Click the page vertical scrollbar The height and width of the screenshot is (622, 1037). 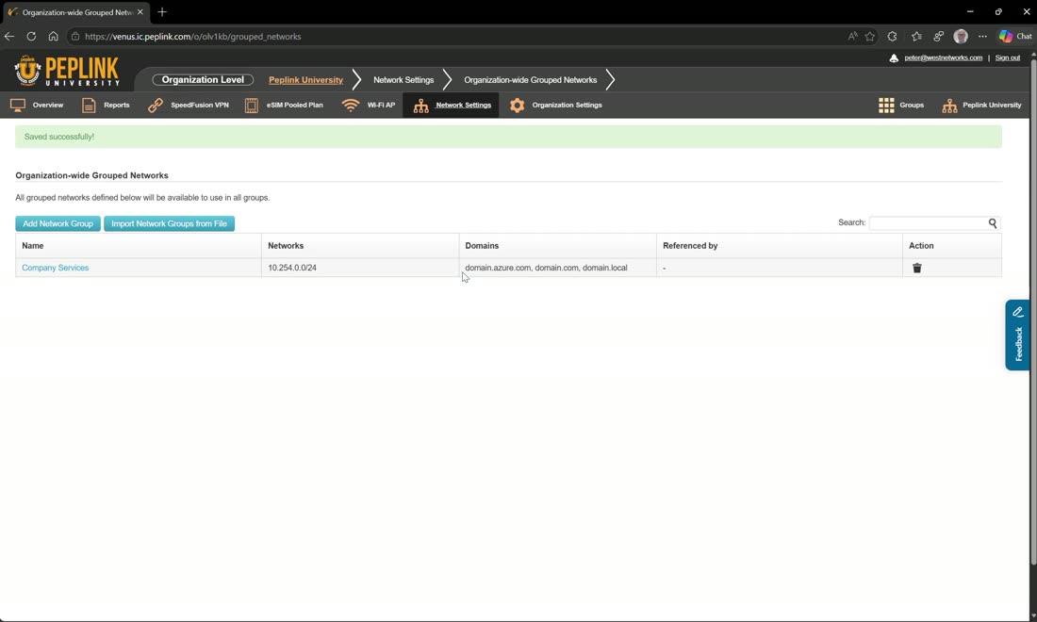point(1033,311)
